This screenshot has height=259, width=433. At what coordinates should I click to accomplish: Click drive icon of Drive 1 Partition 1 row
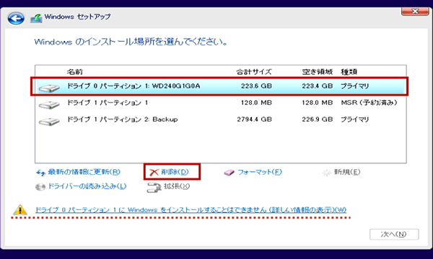tap(49, 105)
